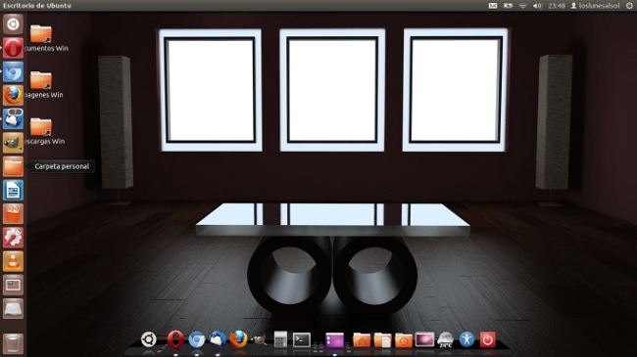
Task: Open System Settings wrench-gear icon in the launcher
Action: [x=13, y=238]
